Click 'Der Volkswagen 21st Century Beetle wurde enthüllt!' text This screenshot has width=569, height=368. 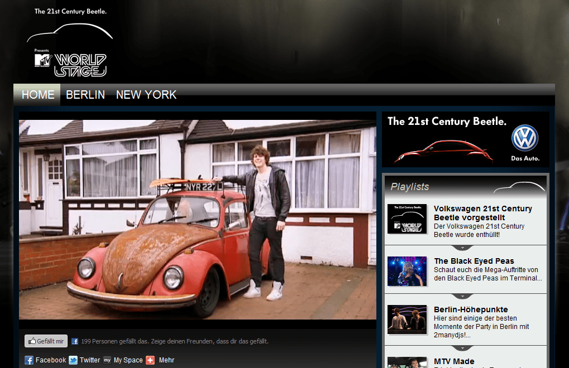point(479,230)
